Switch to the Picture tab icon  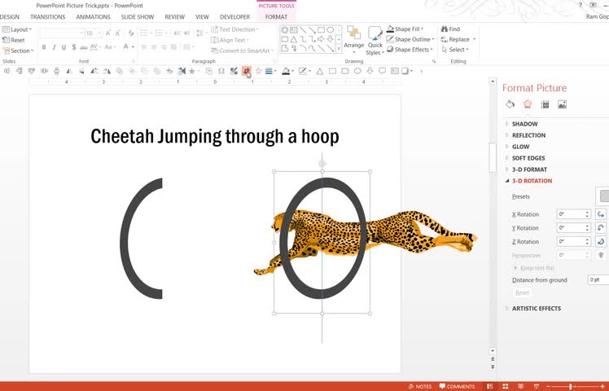pyautogui.click(x=562, y=104)
